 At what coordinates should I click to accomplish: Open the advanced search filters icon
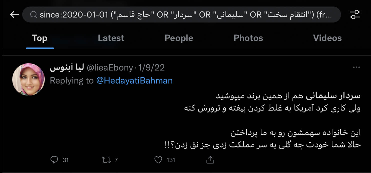(x=355, y=15)
